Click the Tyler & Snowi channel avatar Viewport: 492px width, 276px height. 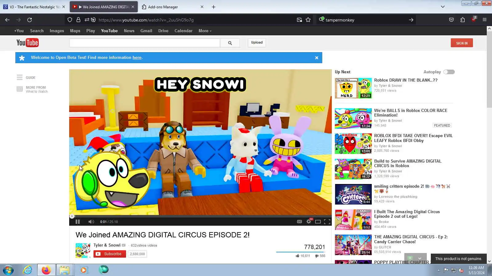(83, 251)
